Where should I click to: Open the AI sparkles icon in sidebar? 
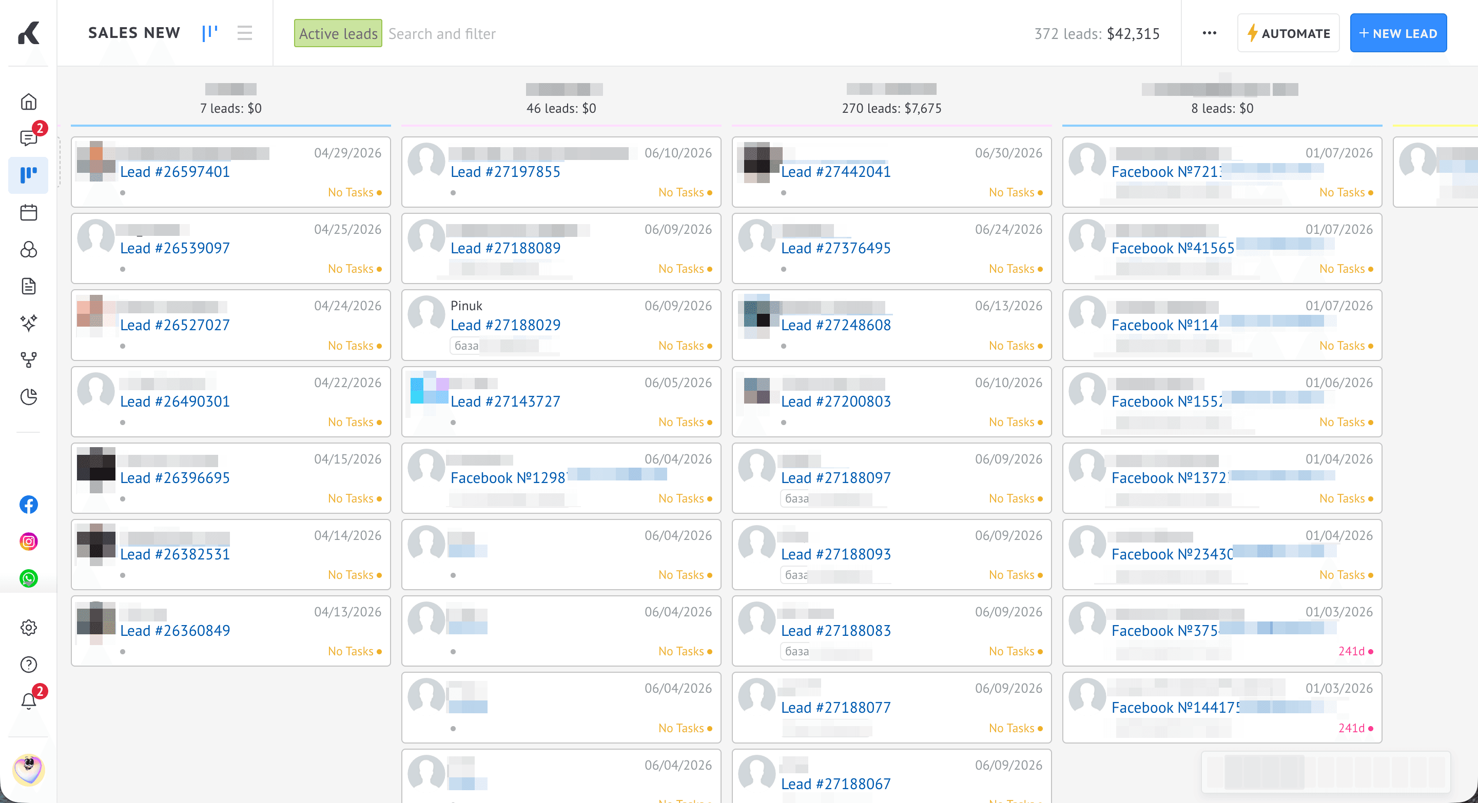point(29,323)
